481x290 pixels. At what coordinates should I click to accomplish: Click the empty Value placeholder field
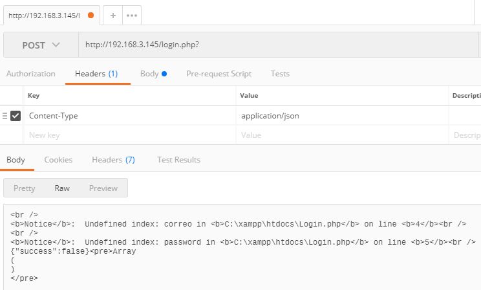tap(342, 135)
